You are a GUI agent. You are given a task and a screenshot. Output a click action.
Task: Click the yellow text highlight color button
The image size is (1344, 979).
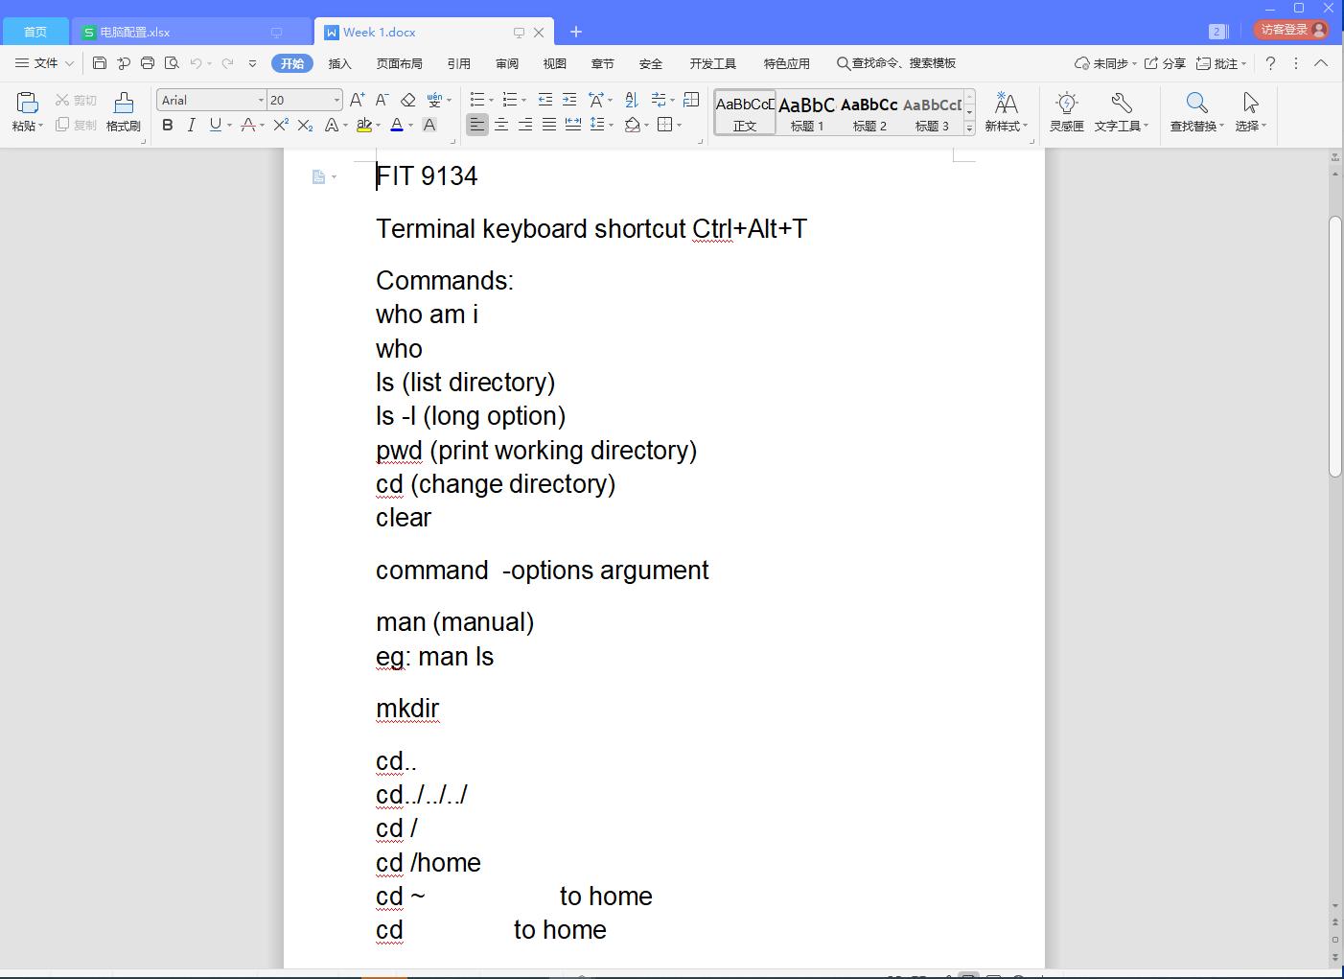(x=363, y=125)
